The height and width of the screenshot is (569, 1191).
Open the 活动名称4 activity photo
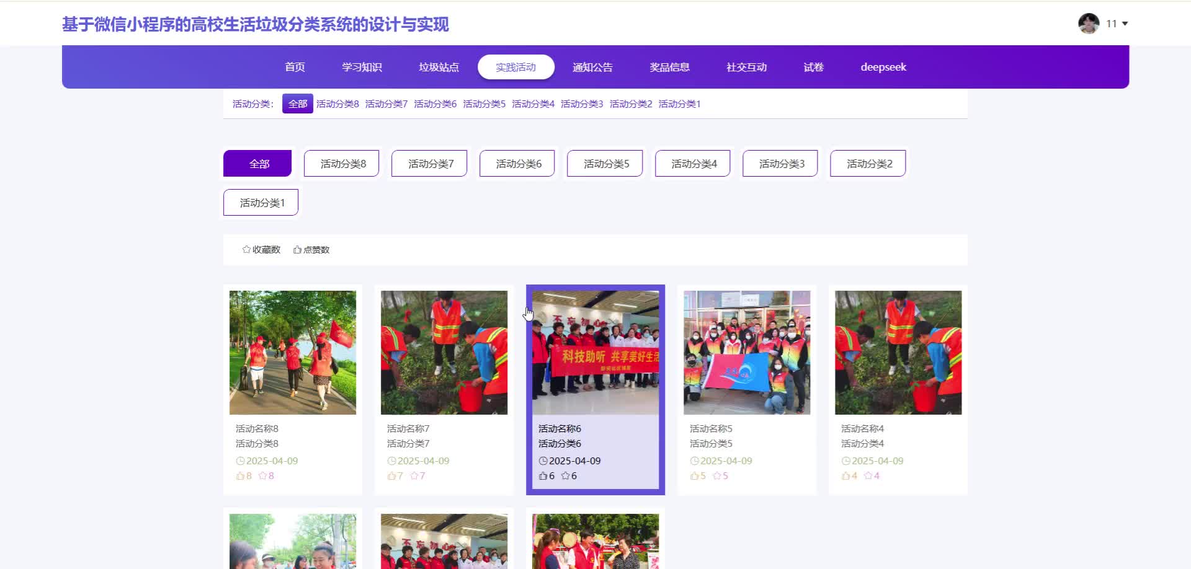point(898,353)
